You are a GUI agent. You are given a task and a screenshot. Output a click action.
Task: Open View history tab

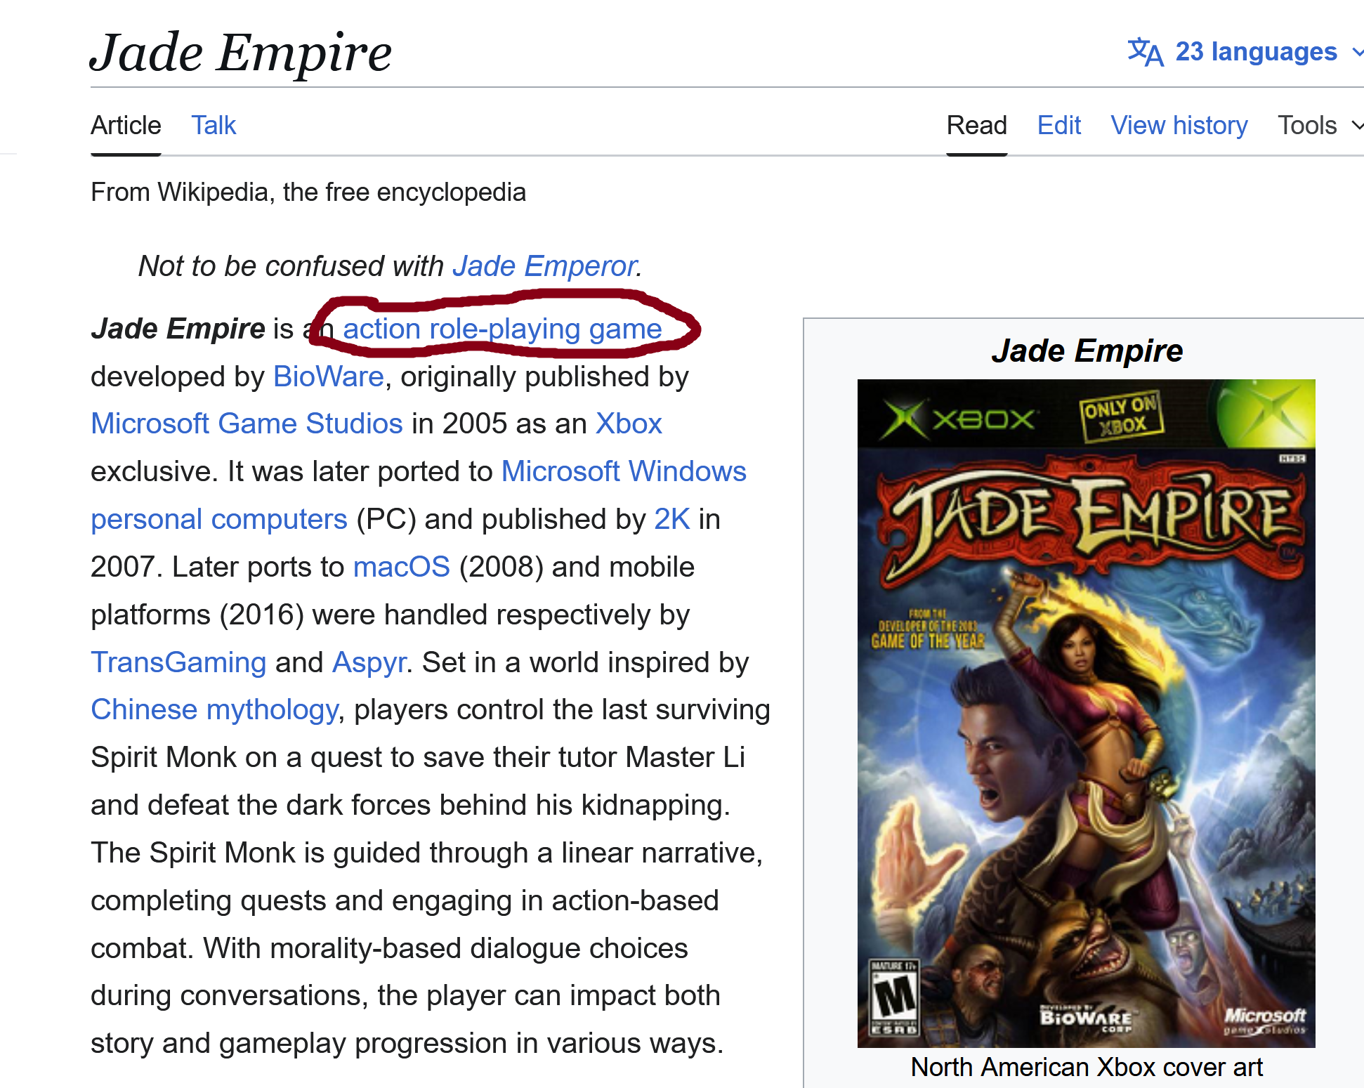pos(1179,126)
